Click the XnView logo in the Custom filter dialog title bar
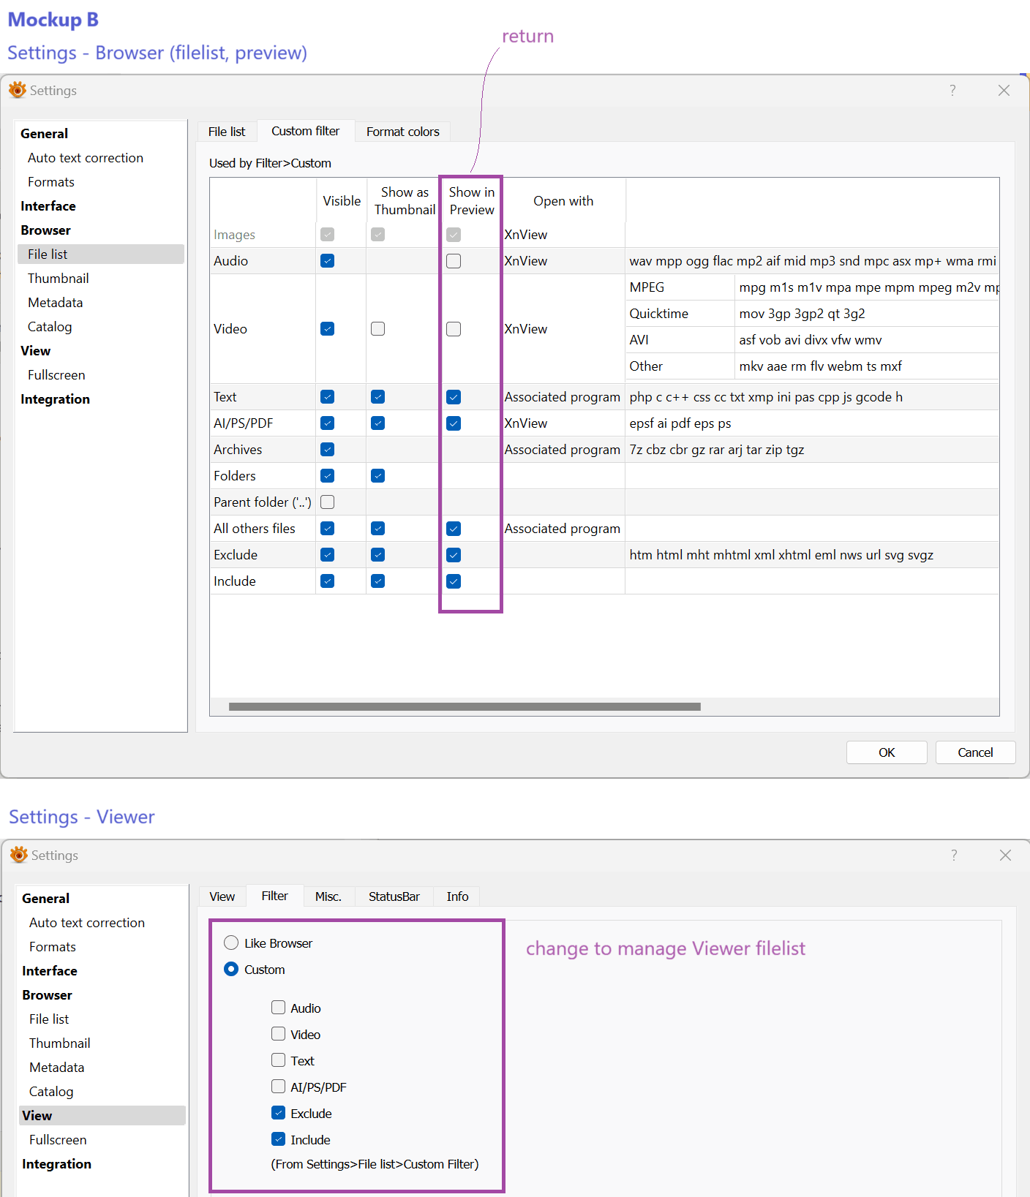1030x1197 pixels. coord(17,90)
